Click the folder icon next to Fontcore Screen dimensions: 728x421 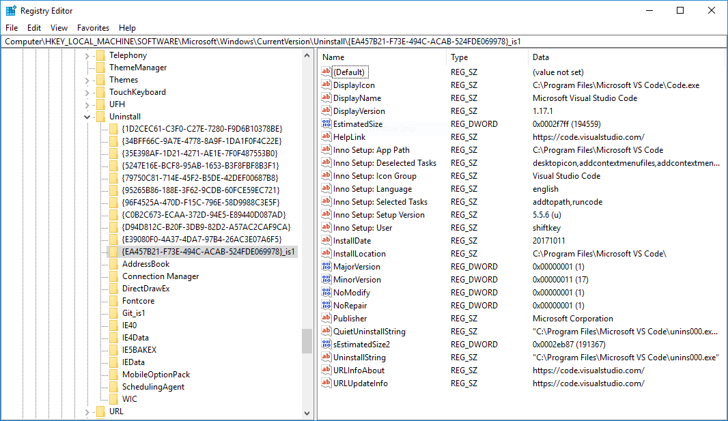[114, 301]
